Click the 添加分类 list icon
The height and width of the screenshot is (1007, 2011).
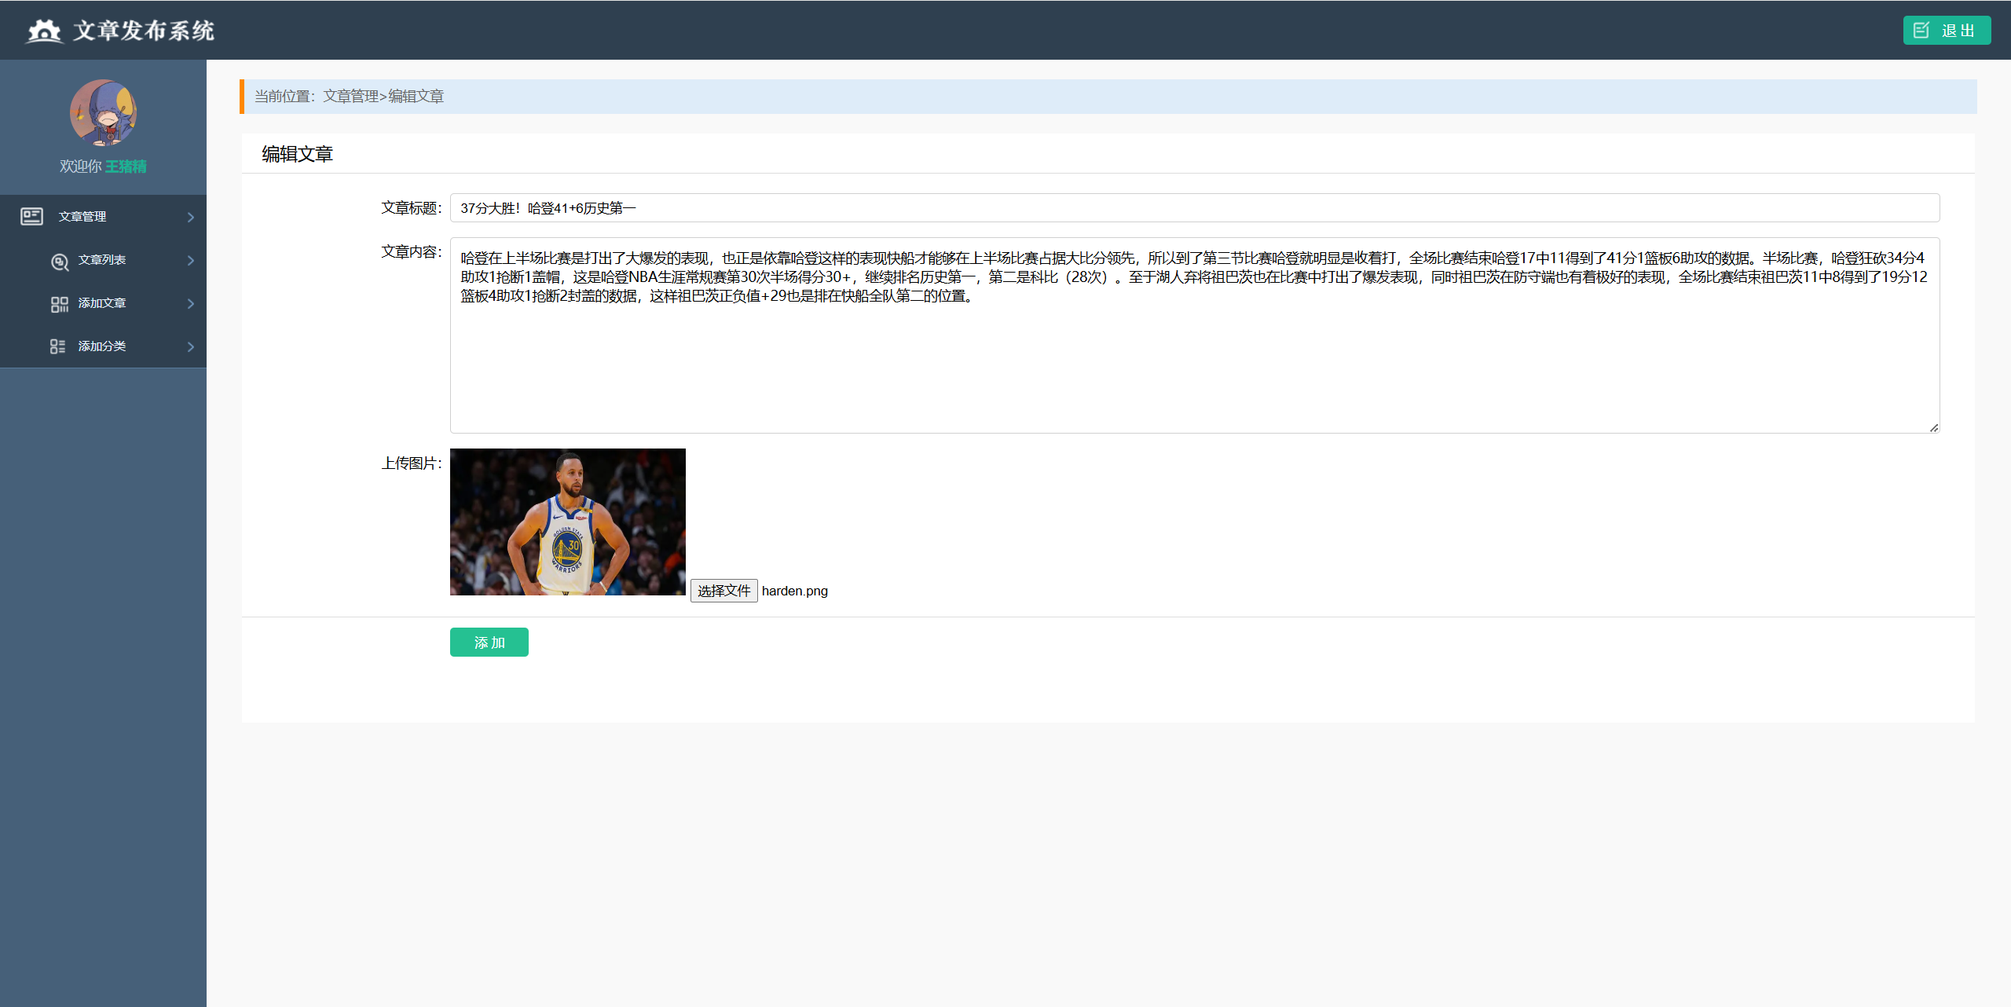click(58, 346)
